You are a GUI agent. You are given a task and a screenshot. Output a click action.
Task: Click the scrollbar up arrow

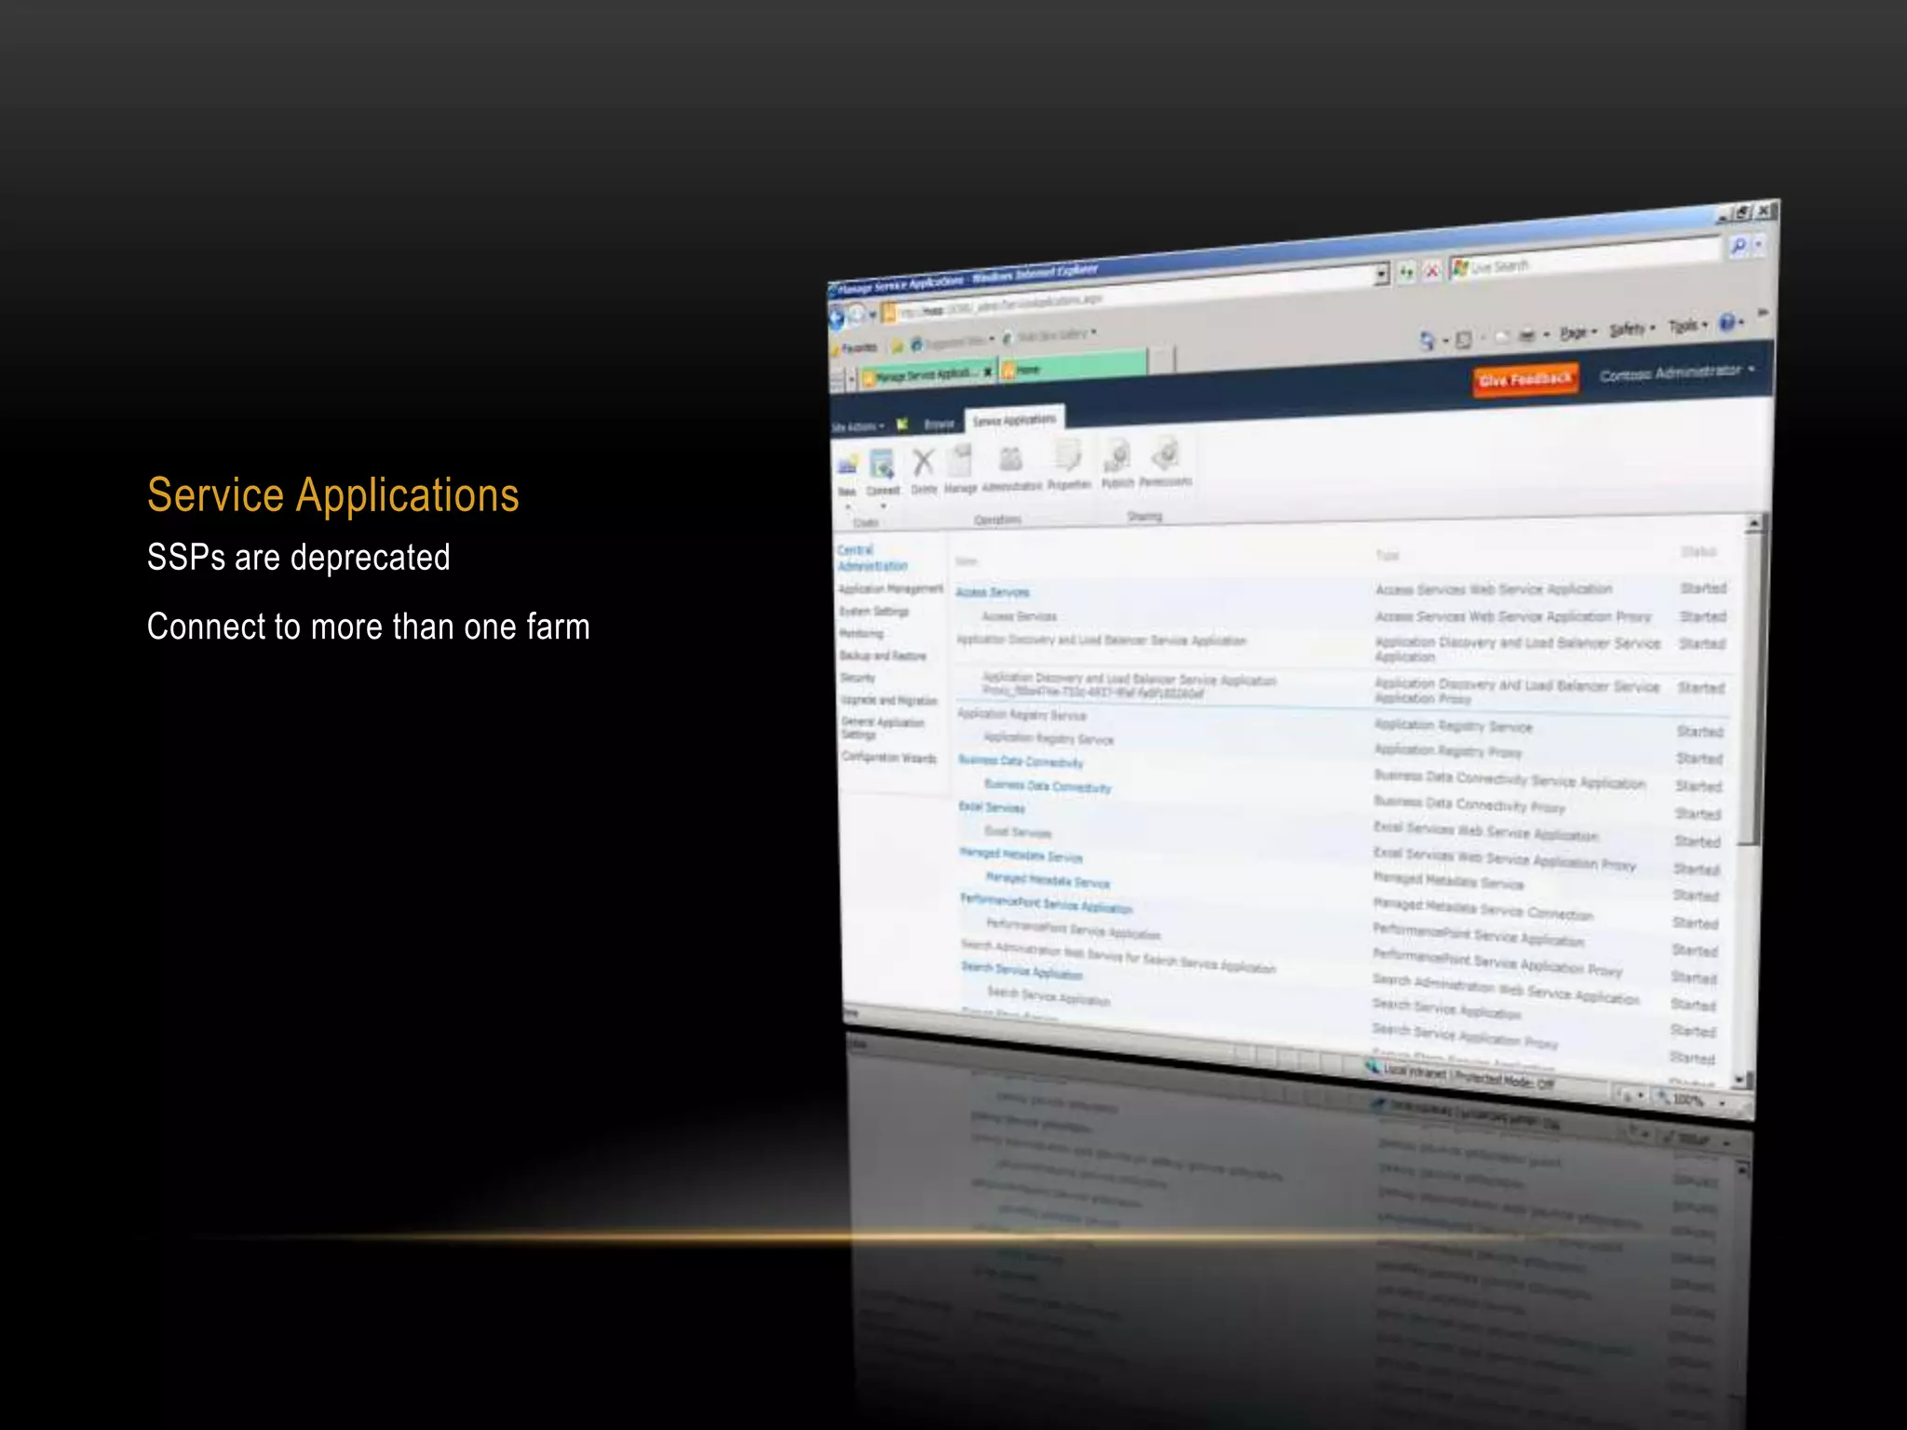point(1753,523)
